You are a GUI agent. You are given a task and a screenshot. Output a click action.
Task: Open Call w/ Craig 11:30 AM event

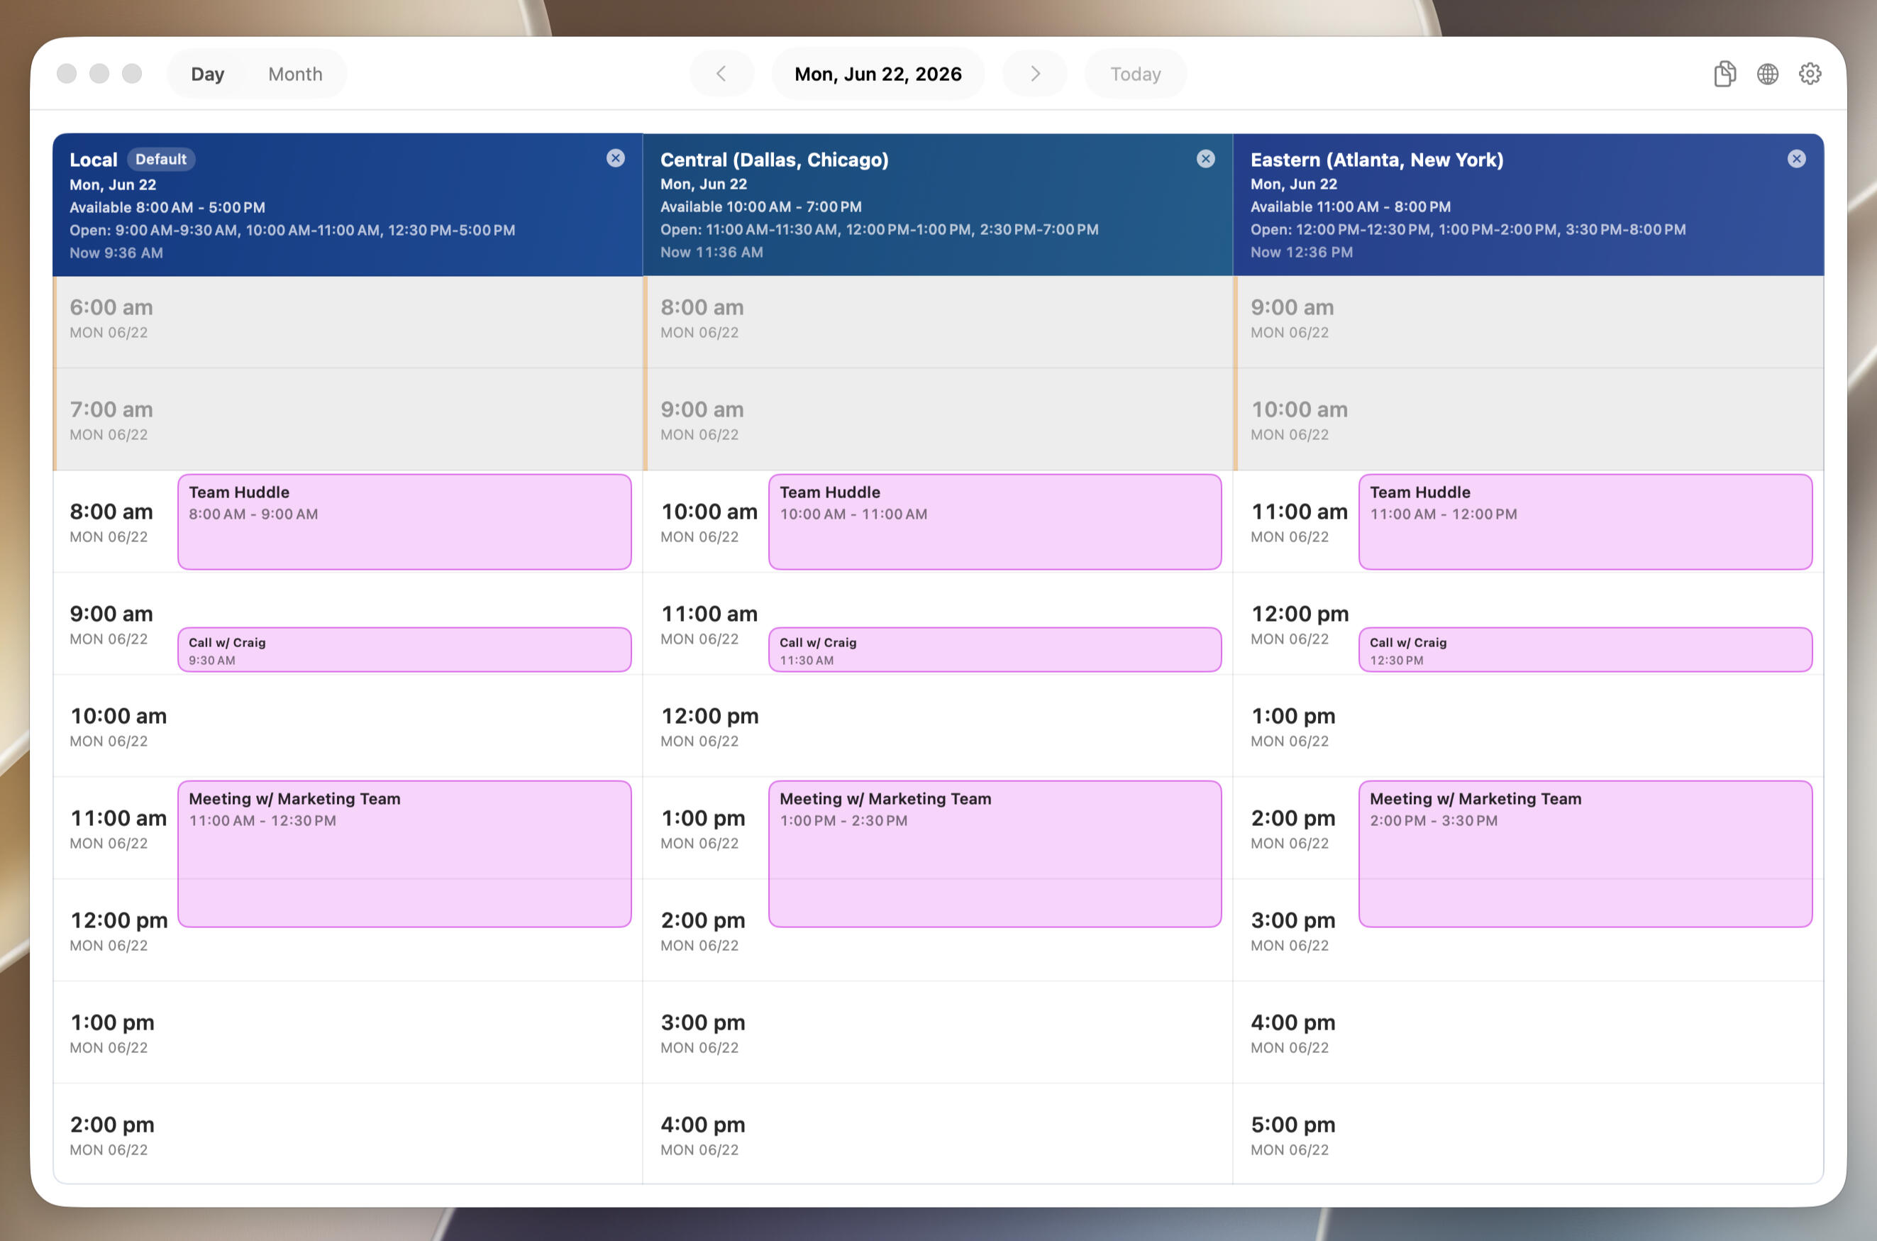995,650
